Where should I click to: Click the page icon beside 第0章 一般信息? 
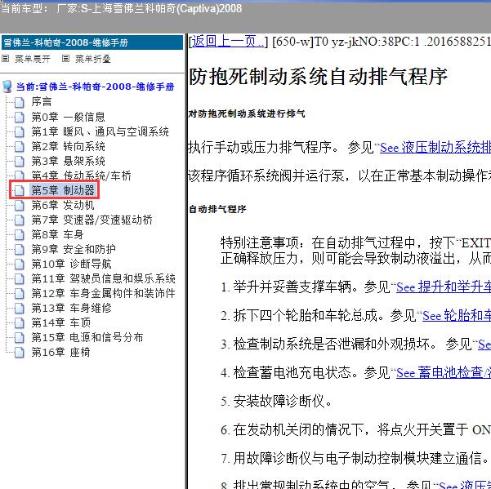(x=20, y=117)
